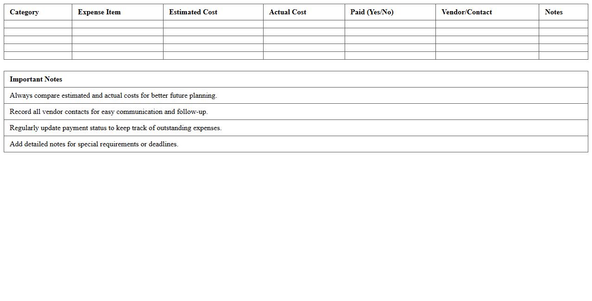The width and height of the screenshot is (592, 301).
Task: Click the last row of the expense table
Action: tap(296, 56)
